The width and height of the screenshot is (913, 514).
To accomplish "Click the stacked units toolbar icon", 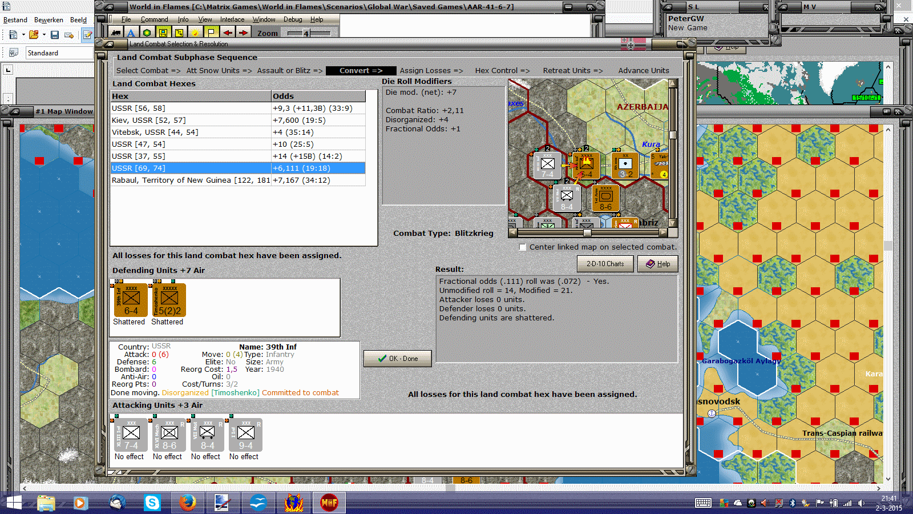I will (179, 33).
